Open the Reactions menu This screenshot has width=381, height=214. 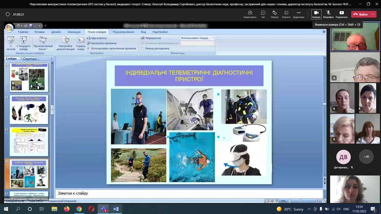pos(275,13)
